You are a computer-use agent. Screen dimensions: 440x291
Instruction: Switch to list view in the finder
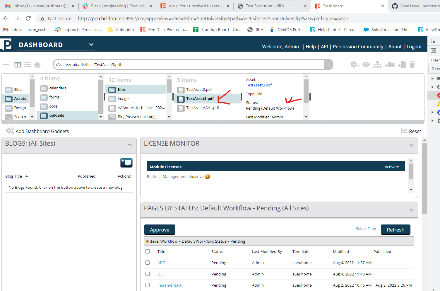pyautogui.click(x=27, y=64)
